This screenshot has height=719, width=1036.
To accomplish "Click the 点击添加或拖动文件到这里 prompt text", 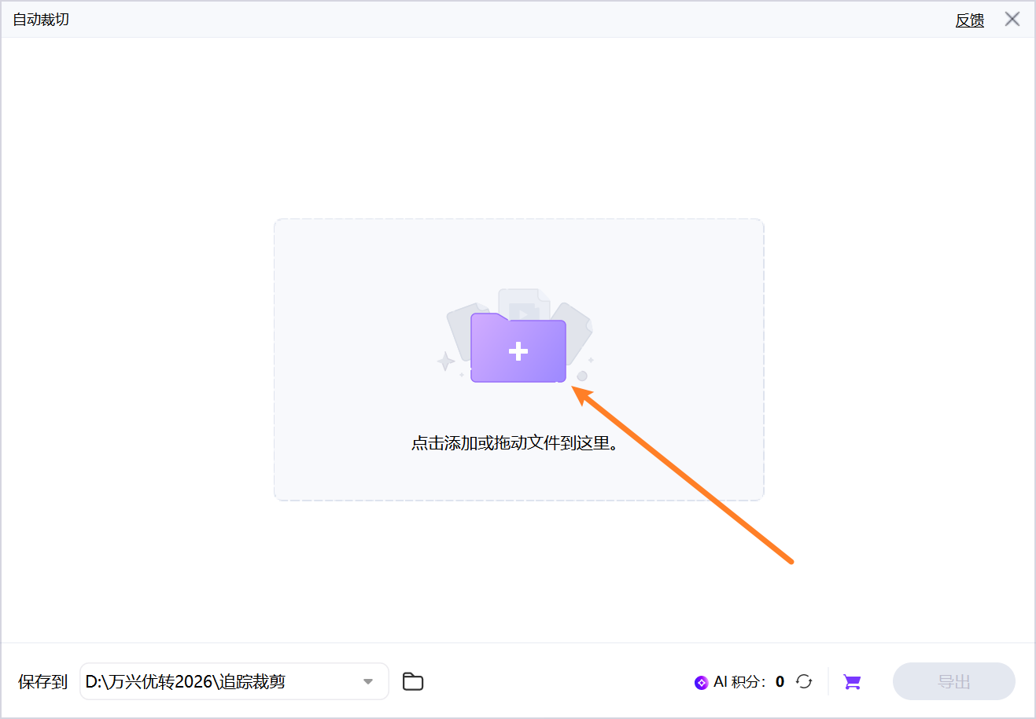I will [x=518, y=444].
